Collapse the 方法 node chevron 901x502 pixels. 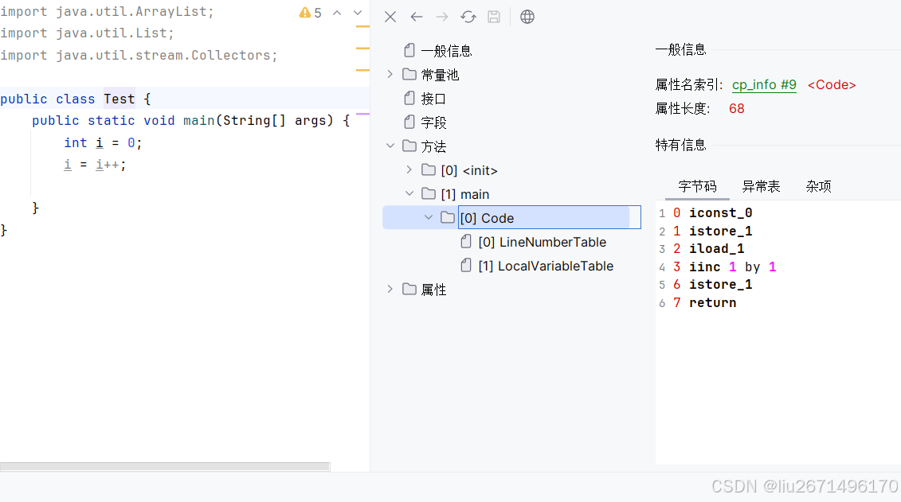[390, 146]
